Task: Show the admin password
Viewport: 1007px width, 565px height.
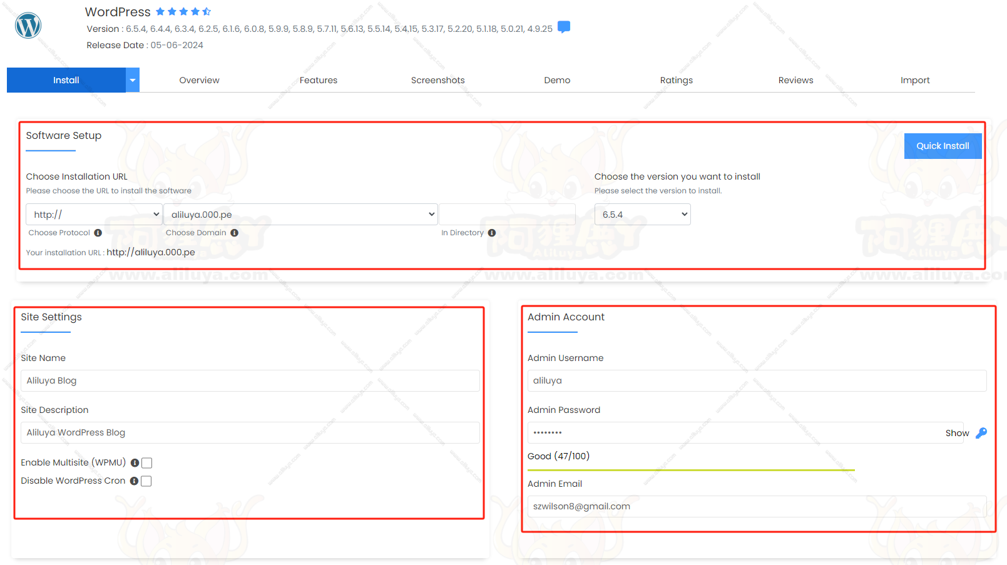Action: tap(957, 433)
